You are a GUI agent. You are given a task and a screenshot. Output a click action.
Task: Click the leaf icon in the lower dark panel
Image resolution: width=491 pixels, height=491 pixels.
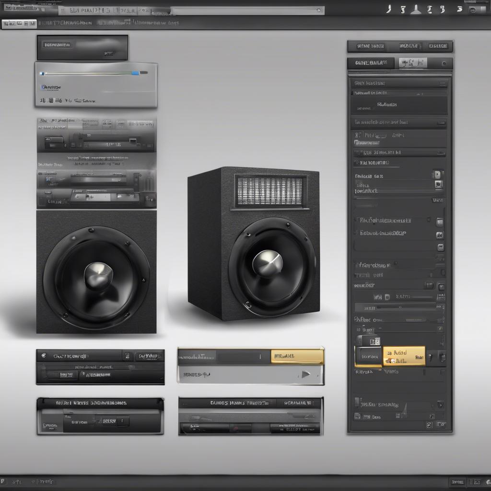coord(44,355)
